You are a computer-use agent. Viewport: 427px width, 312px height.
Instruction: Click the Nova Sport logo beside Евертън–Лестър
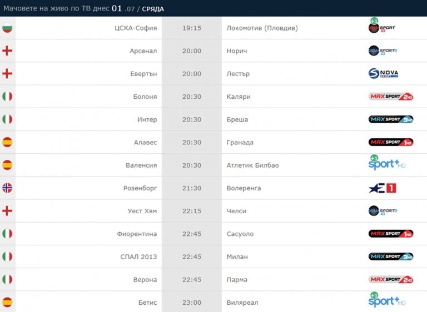[x=384, y=73]
